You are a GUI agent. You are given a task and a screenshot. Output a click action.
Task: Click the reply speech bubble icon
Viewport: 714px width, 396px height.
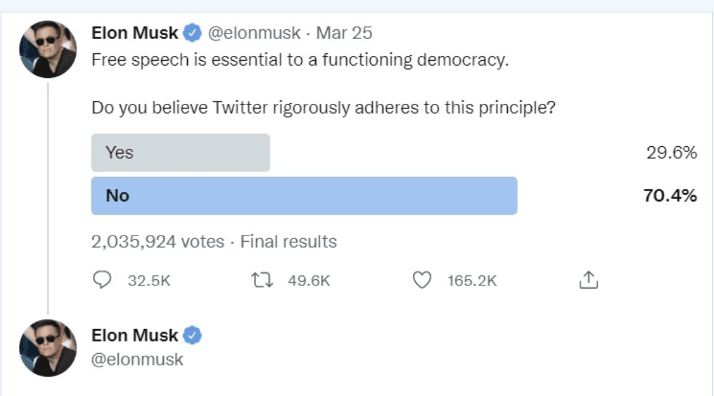click(x=102, y=280)
